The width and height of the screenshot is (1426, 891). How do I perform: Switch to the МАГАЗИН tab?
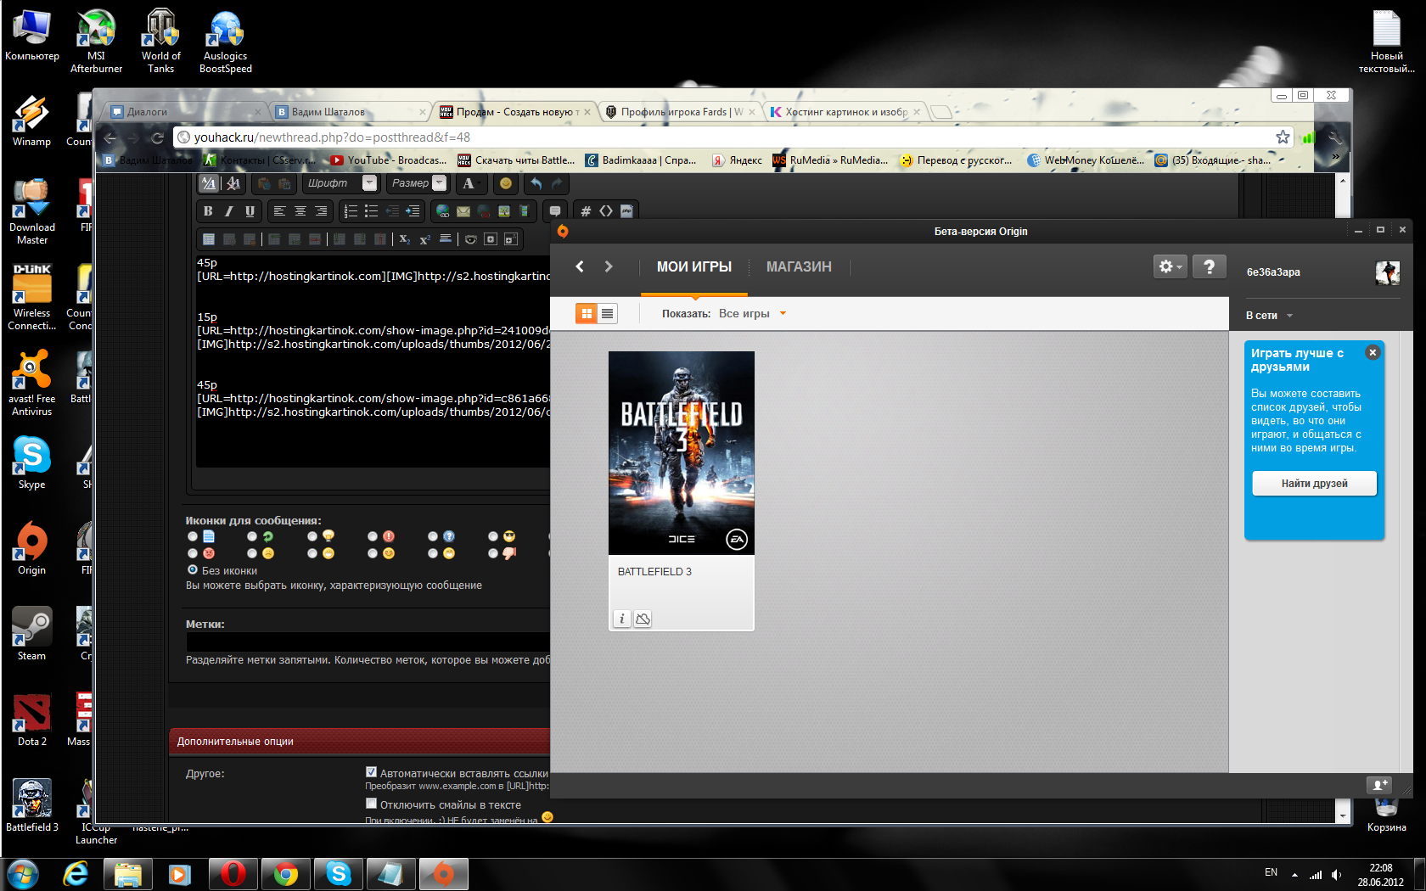(x=798, y=266)
